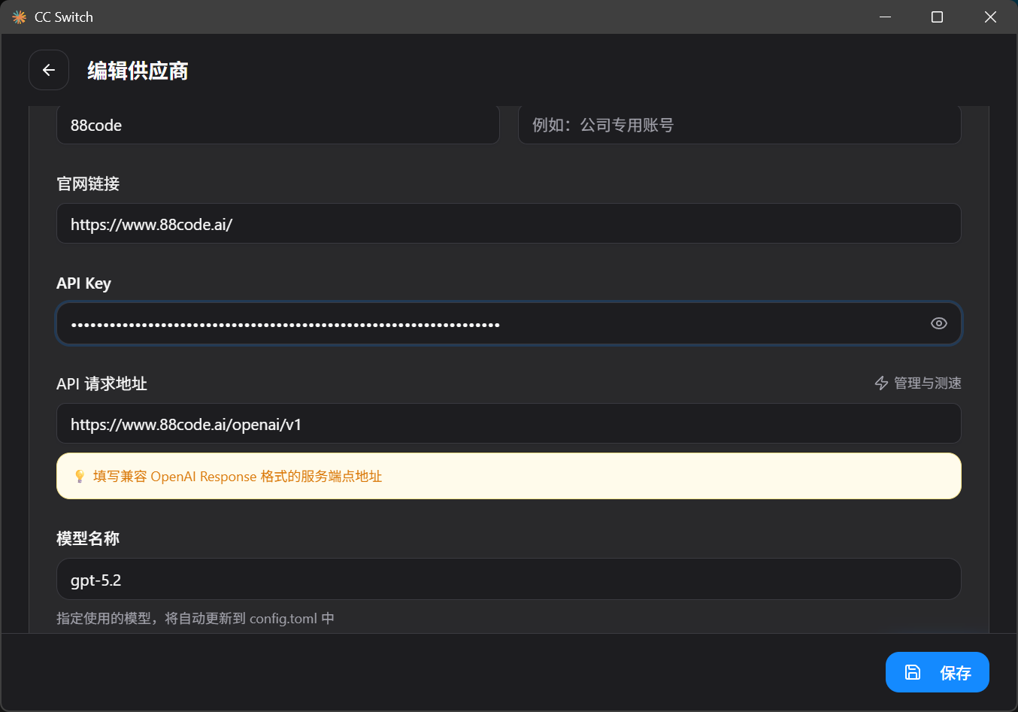
Task: Reveal the API Key with eye icon
Action: point(938,323)
